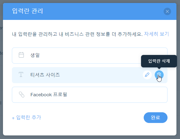Select the 생일 field label
Image resolution: width=180 pixels, height=139 pixels.
click(35, 55)
